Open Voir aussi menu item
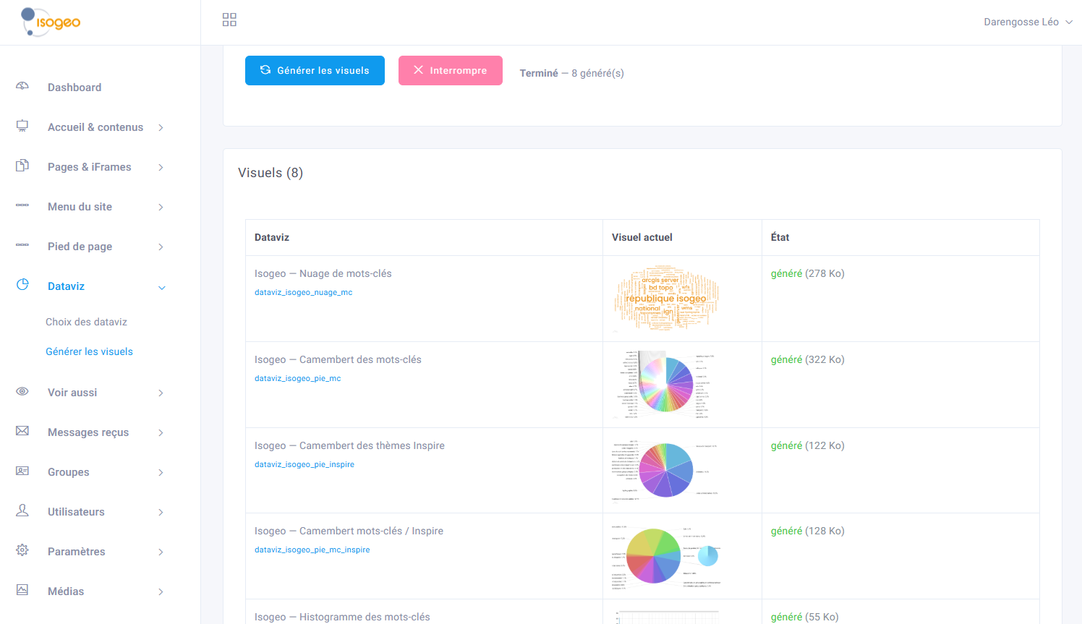The width and height of the screenshot is (1082, 624). point(72,393)
